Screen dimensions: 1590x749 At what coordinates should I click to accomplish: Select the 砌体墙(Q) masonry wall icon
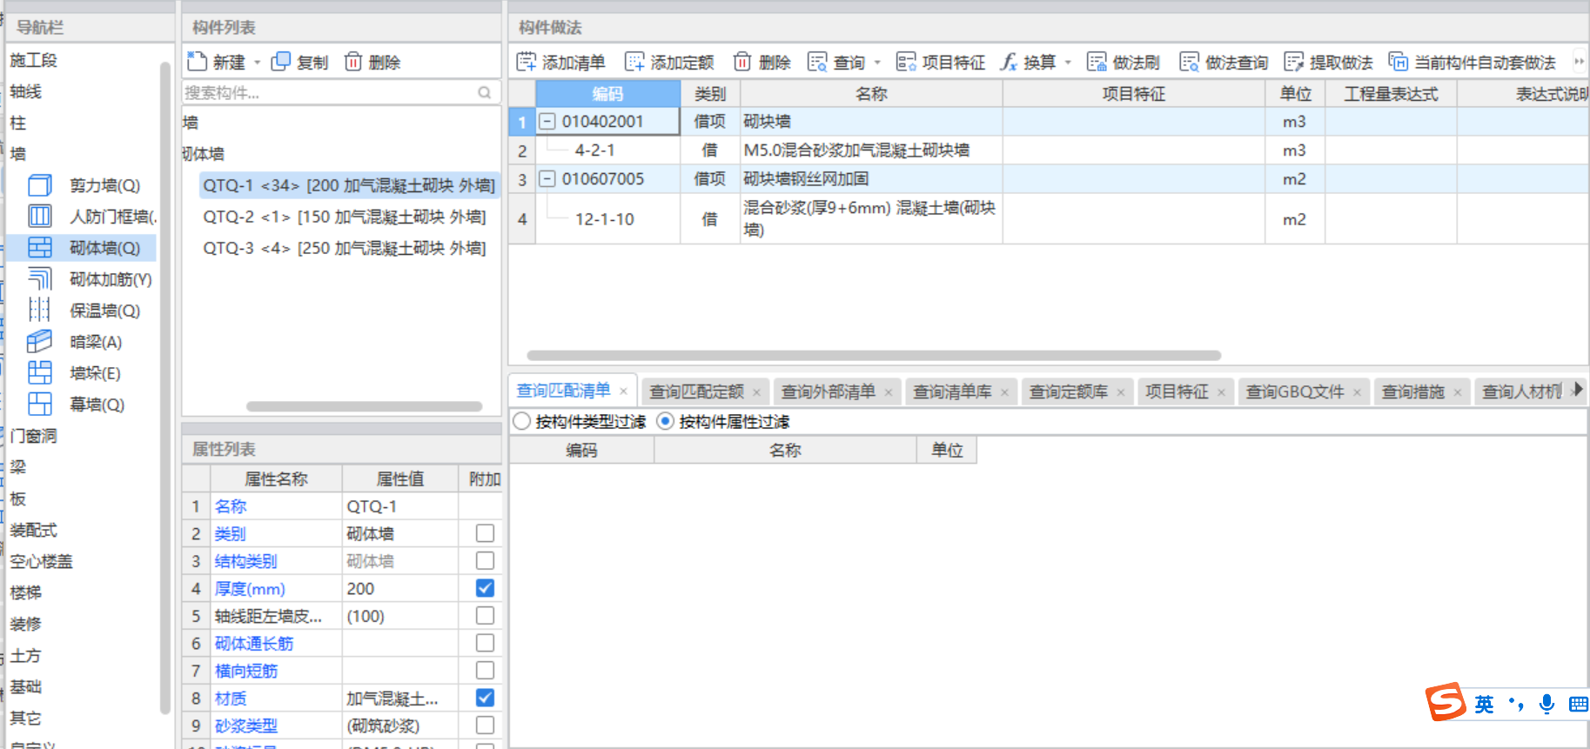click(40, 248)
